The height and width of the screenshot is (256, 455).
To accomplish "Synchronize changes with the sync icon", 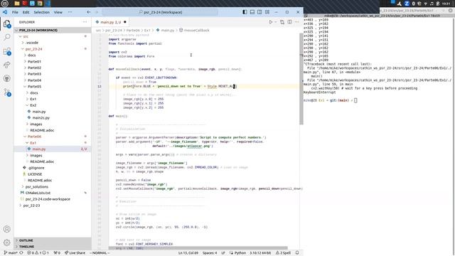I will pyautogui.click(x=21, y=253).
